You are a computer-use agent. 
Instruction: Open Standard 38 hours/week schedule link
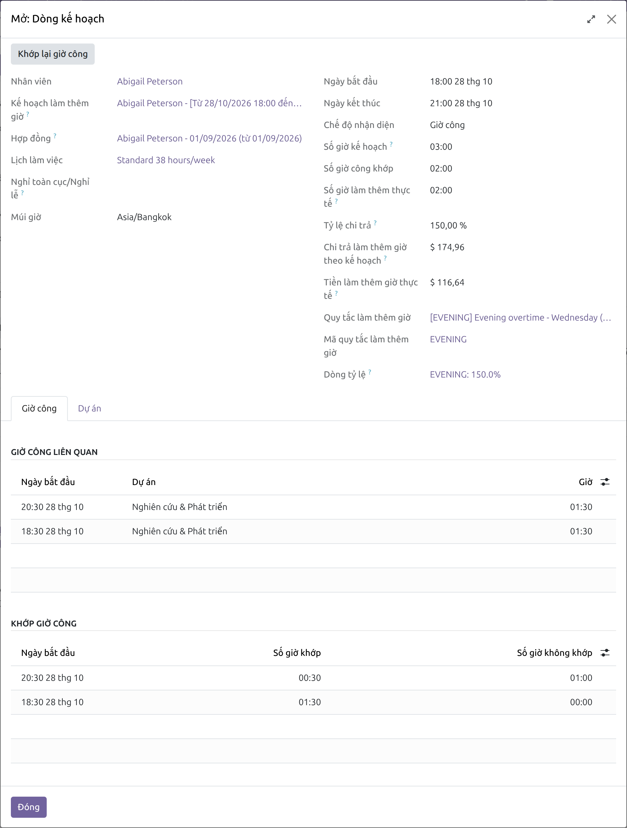[166, 160]
